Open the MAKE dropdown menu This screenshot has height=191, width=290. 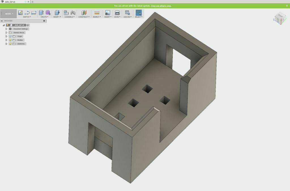[117, 17]
